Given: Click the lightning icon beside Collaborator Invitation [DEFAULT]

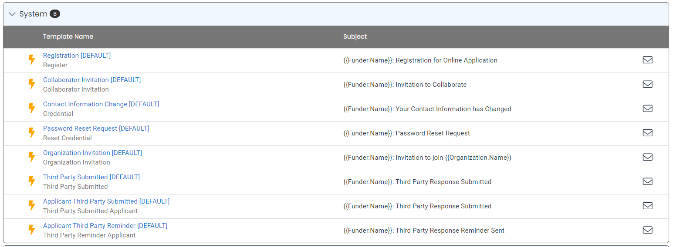Looking at the screenshot, I should click(x=31, y=84).
